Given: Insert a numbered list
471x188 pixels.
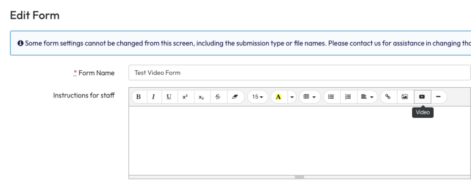Looking at the screenshot, I should tap(349, 97).
